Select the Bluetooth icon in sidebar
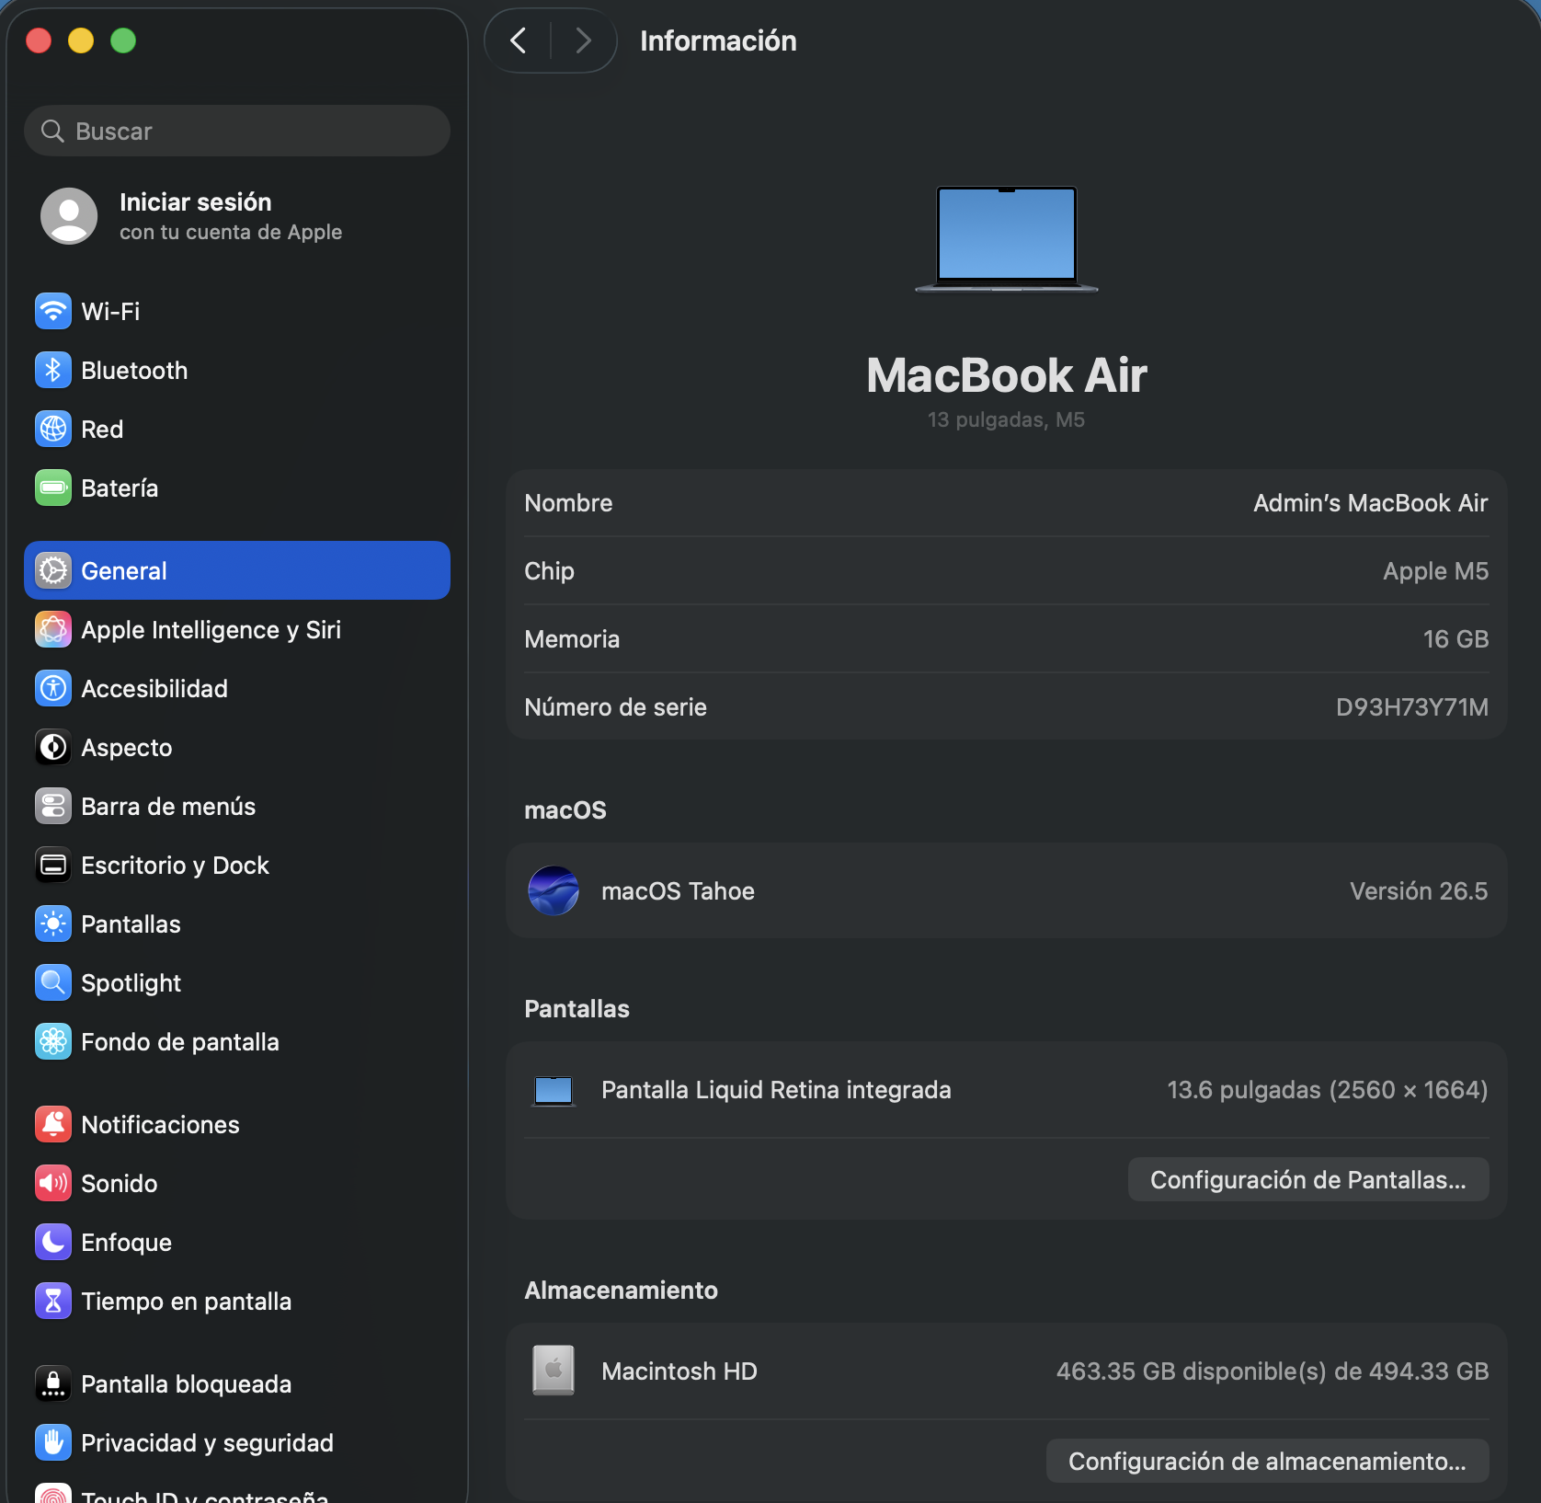Viewport: 1541px width, 1503px height. [53, 370]
